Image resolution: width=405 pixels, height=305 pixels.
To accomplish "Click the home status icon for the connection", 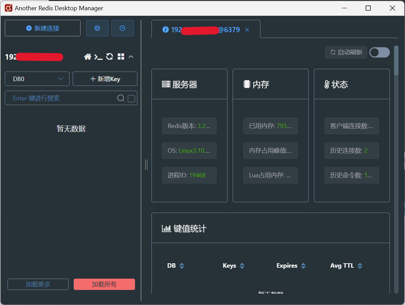I will pyautogui.click(x=88, y=56).
